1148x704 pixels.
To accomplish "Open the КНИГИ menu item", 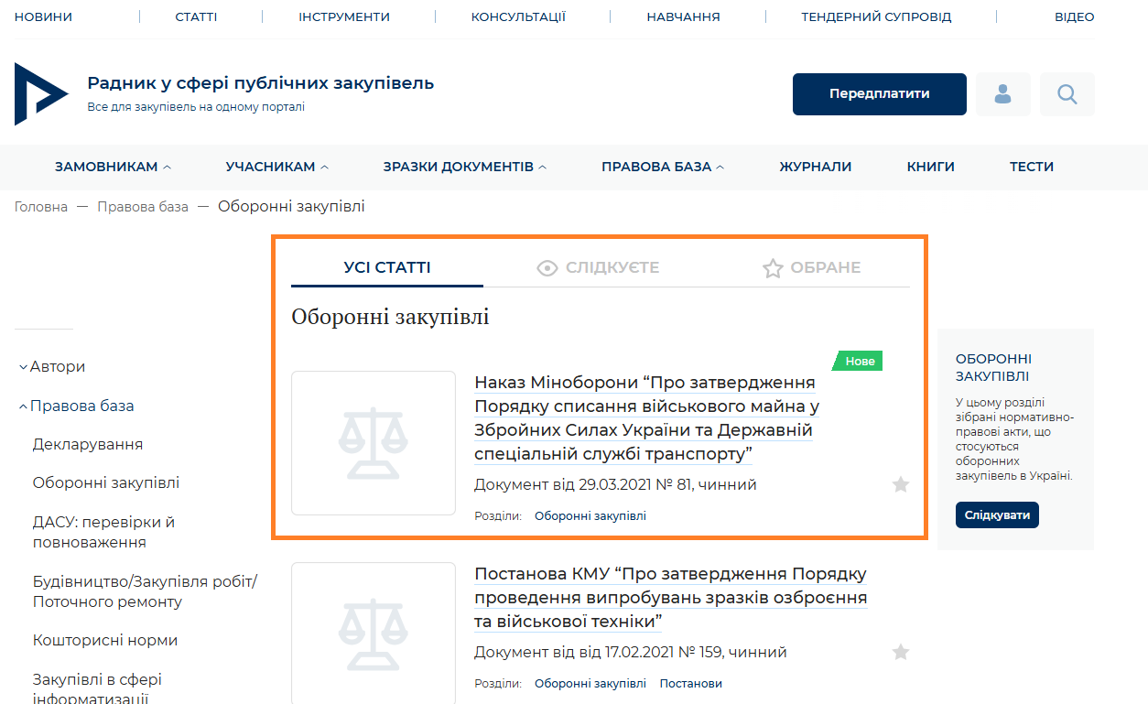I will 931,167.
